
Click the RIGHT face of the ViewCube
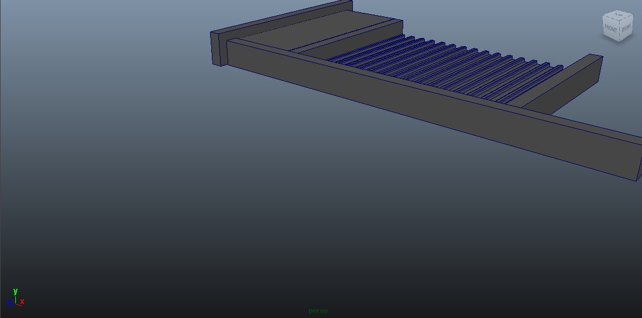[x=626, y=29]
